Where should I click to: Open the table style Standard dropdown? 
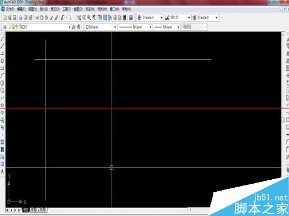[x=217, y=17]
